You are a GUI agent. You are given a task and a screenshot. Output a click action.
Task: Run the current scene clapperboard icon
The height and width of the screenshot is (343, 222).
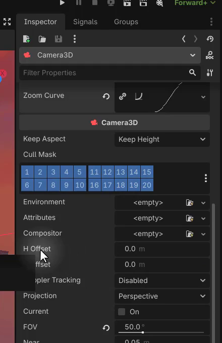[127, 3]
